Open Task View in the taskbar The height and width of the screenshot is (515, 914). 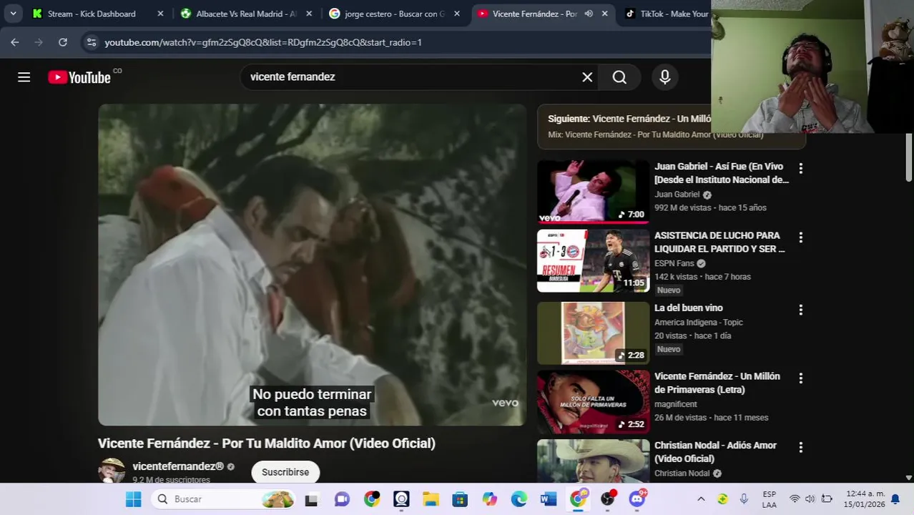click(311, 499)
